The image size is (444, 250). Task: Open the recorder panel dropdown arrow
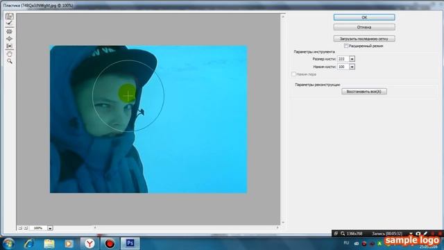pyautogui.click(x=411, y=233)
